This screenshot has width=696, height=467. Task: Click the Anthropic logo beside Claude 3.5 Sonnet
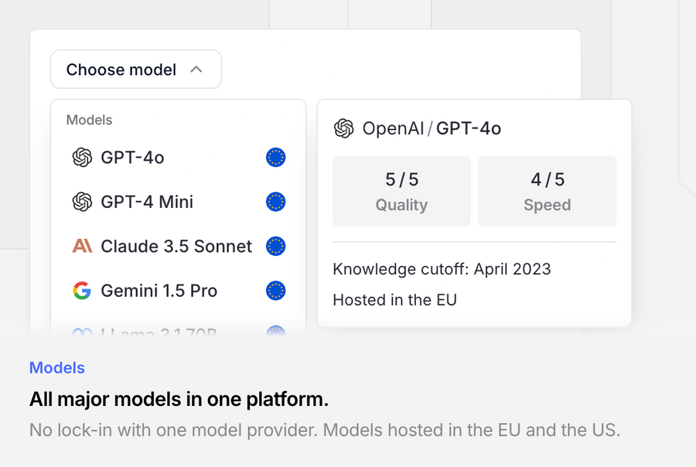tap(82, 247)
